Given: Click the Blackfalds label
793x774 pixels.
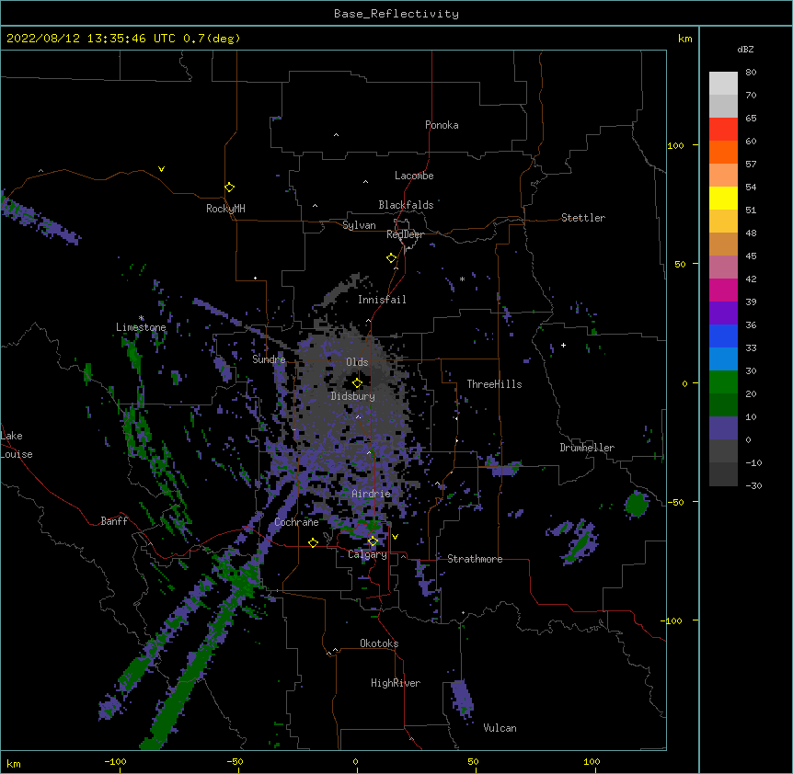Looking at the screenshot, I should pyautogui.click(x=406, y=205).
